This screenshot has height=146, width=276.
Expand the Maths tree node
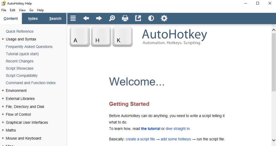tap(3, 130)
